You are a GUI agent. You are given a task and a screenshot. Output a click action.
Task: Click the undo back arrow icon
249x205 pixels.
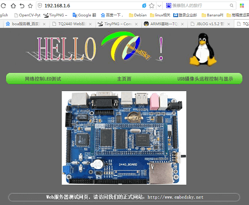pos(22,6)
